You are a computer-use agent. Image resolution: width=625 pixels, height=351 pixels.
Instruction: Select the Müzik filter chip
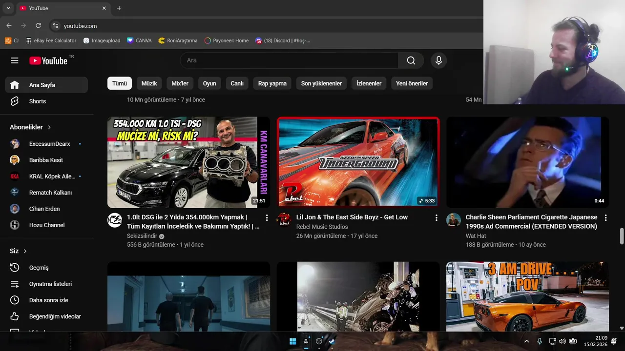coord(149,83)
